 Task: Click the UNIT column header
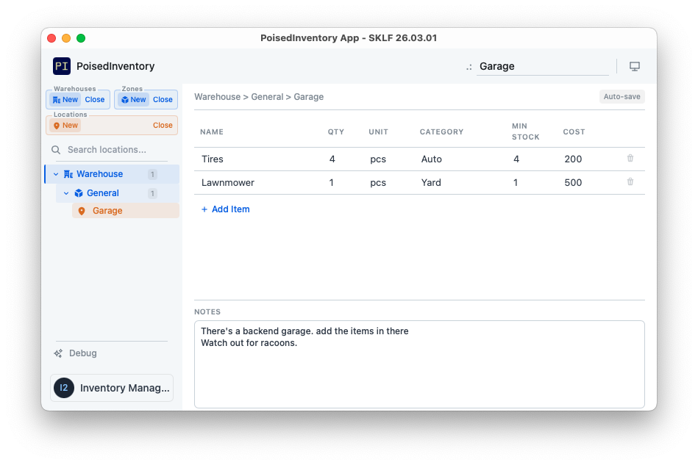click(x=378, y=132)
